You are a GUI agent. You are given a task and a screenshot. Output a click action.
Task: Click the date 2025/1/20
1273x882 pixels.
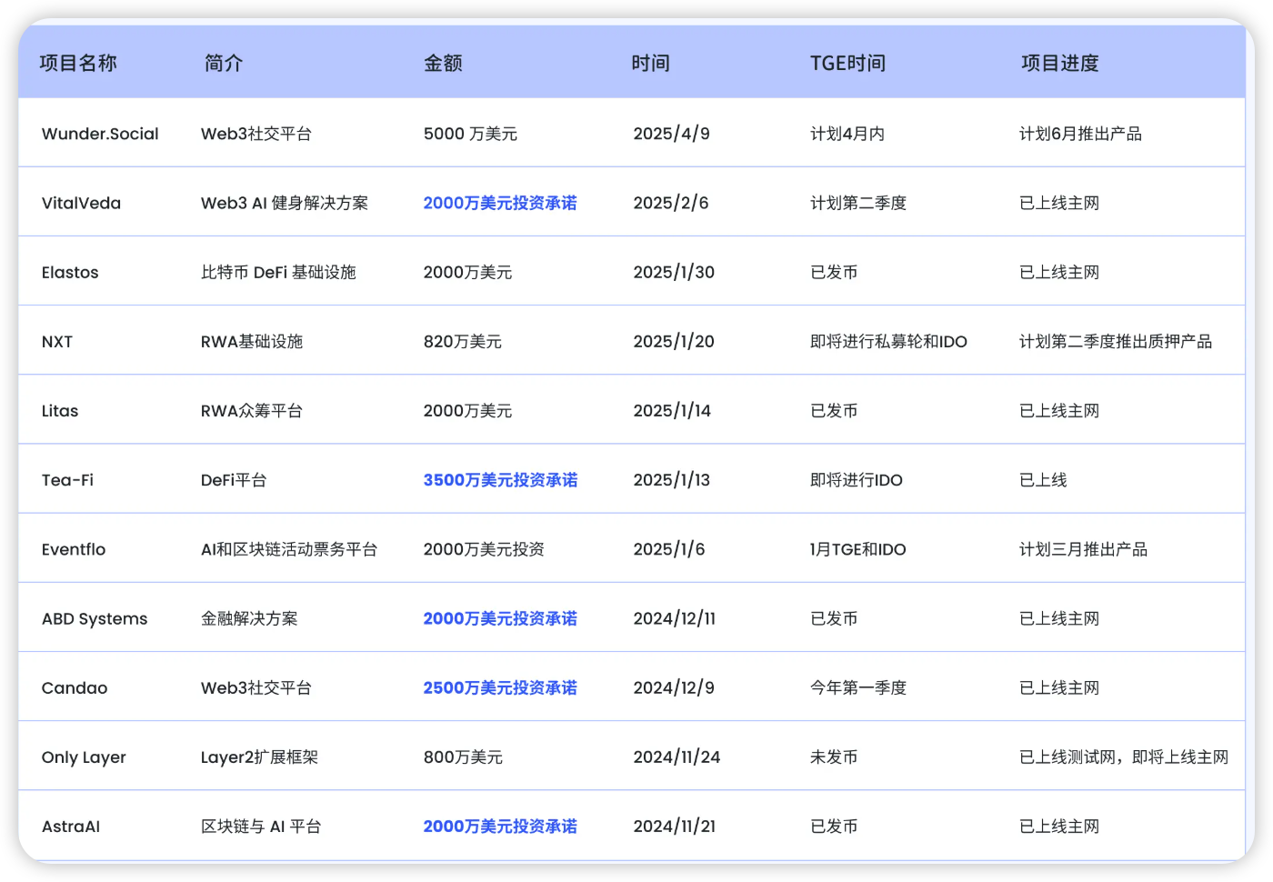[674, 342]
